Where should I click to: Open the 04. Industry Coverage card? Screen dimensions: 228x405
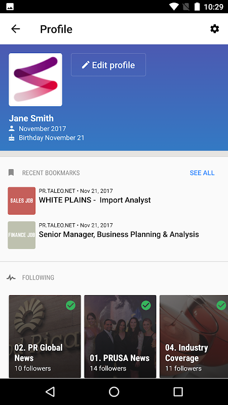194,337
